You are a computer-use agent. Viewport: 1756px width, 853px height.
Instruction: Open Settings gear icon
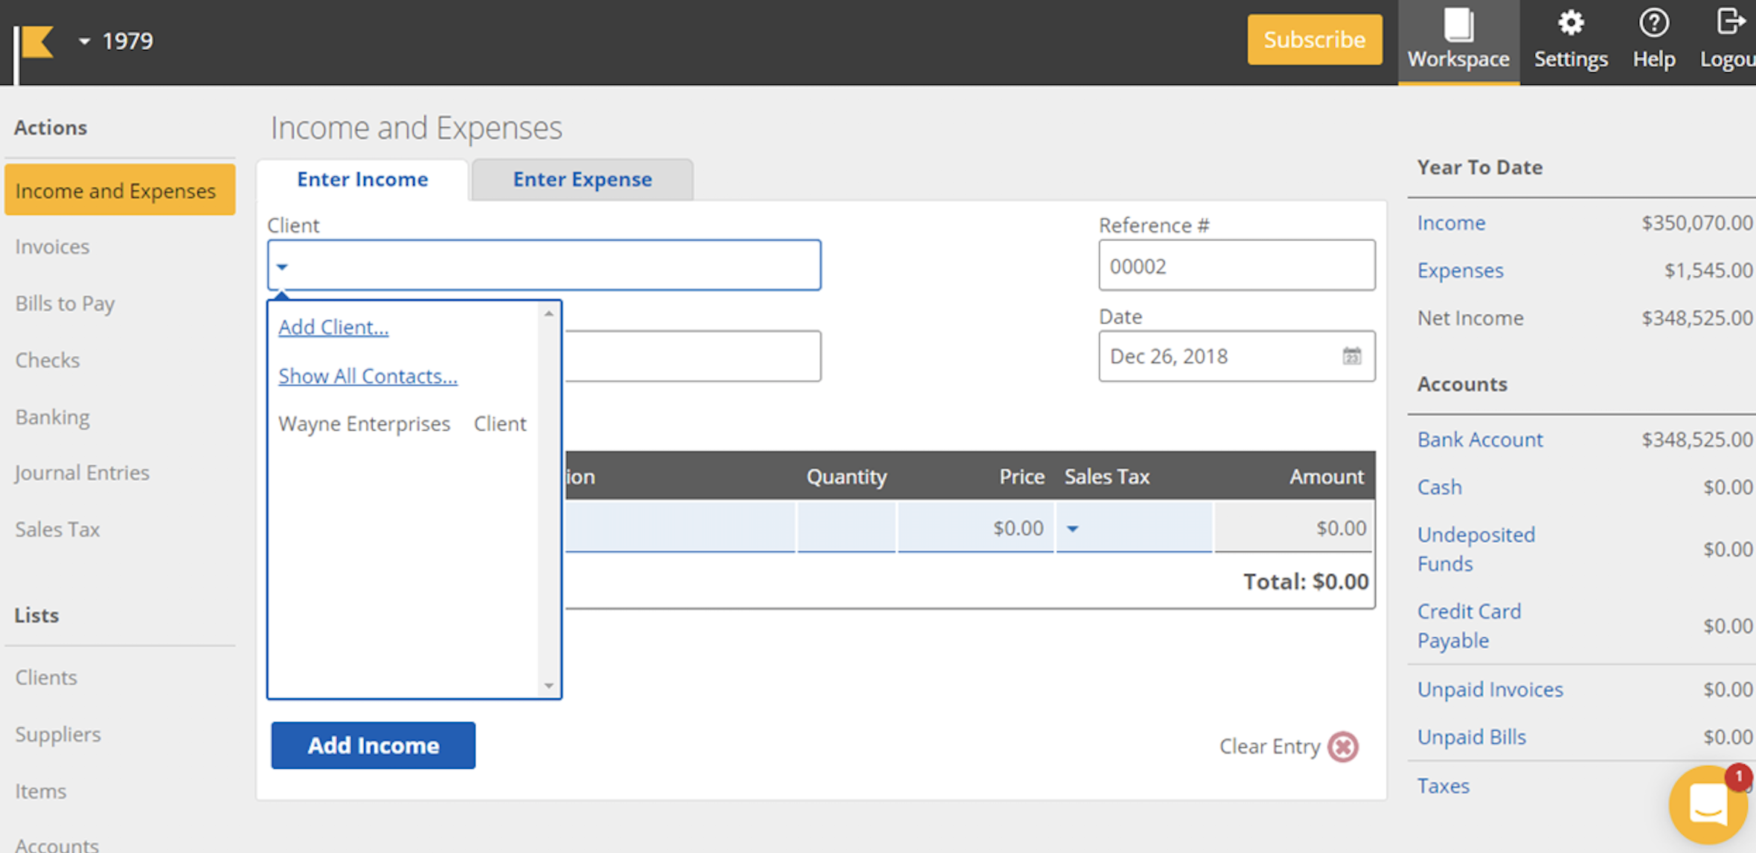[x=1570, y=24]
